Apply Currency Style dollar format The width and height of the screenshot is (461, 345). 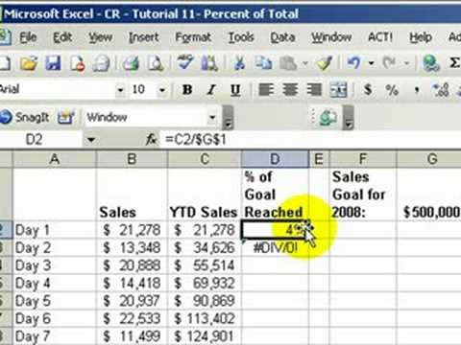click(x=368, y=90)
